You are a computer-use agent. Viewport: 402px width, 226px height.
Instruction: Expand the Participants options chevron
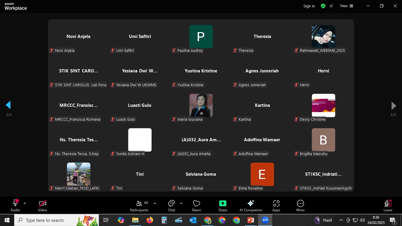[155, 203]
